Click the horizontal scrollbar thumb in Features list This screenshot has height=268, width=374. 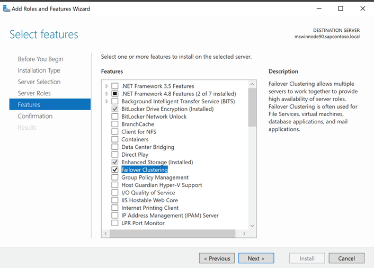coord(173,234)
